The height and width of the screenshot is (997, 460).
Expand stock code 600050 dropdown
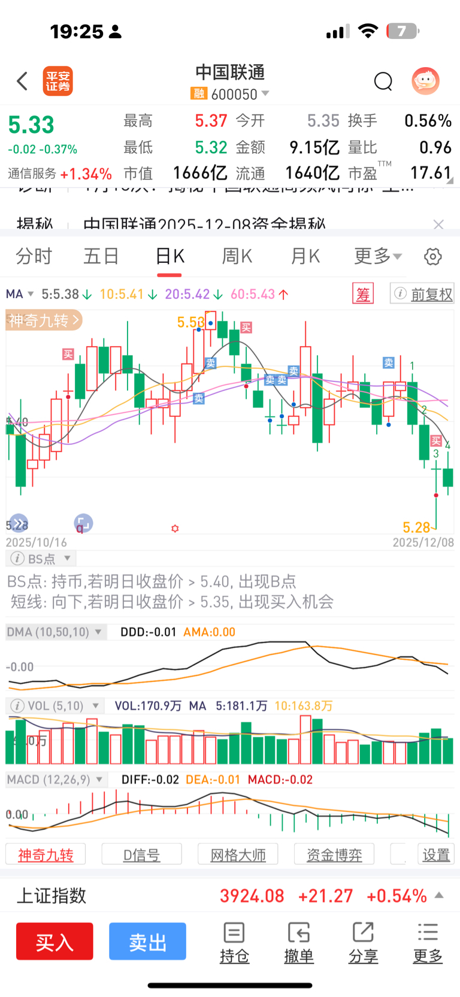[265, 93]
